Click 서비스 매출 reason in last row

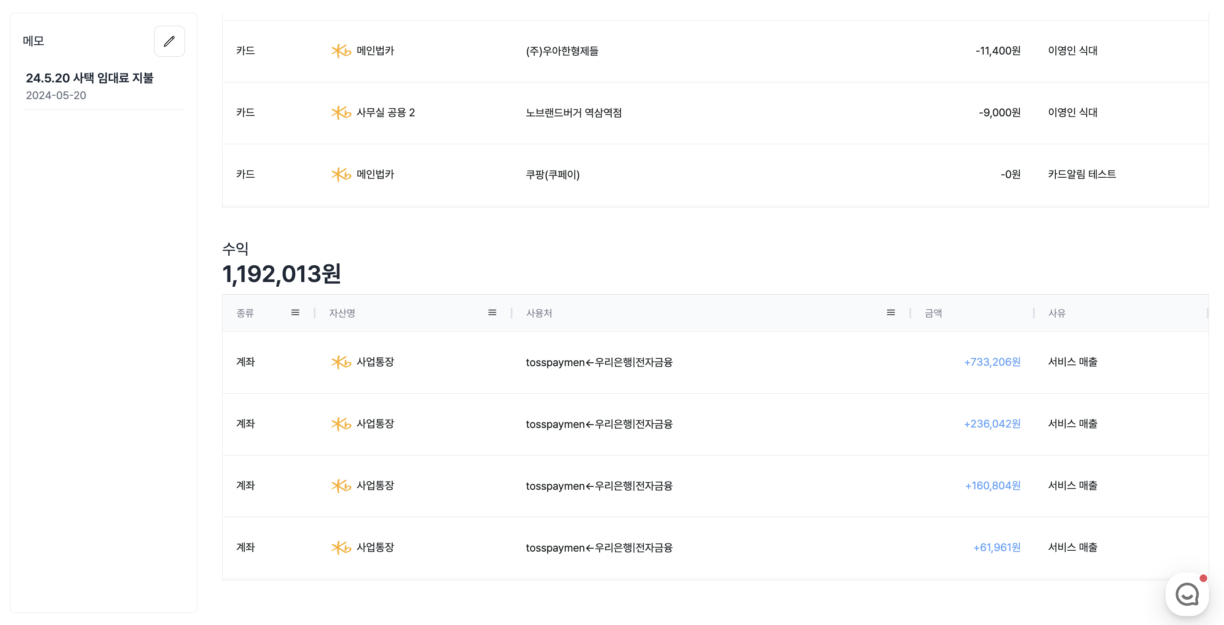coord(1073,548)
